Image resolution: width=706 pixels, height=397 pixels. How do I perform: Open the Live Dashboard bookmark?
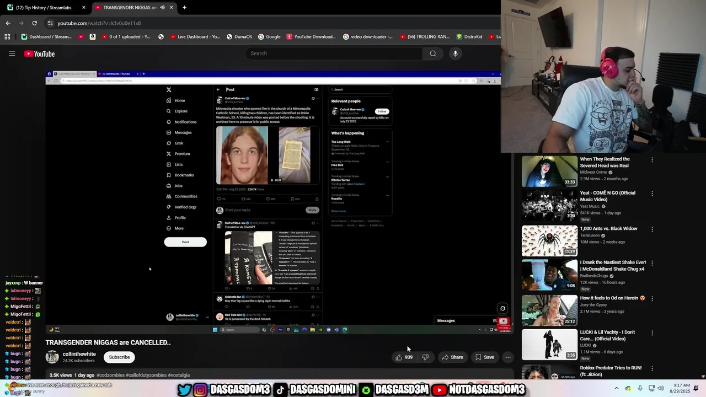point(195,37)
